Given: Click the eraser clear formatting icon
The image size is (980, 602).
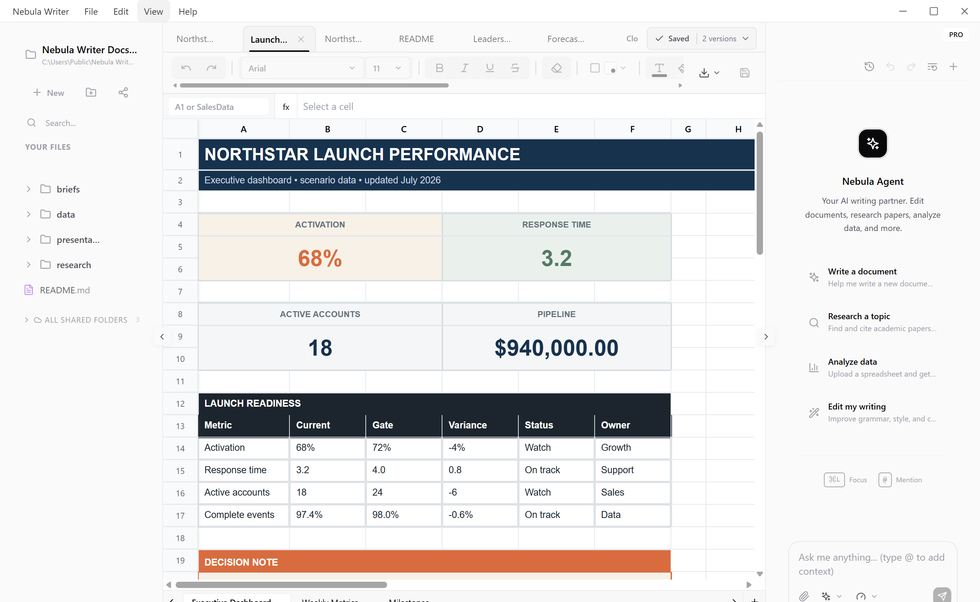Looking at the screenshot, I should click(x=556, y=68).
